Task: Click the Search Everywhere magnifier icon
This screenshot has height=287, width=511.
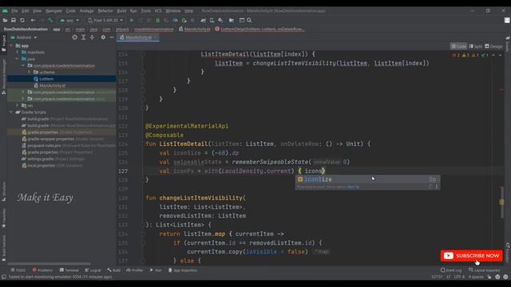Action: pos(249,20)
